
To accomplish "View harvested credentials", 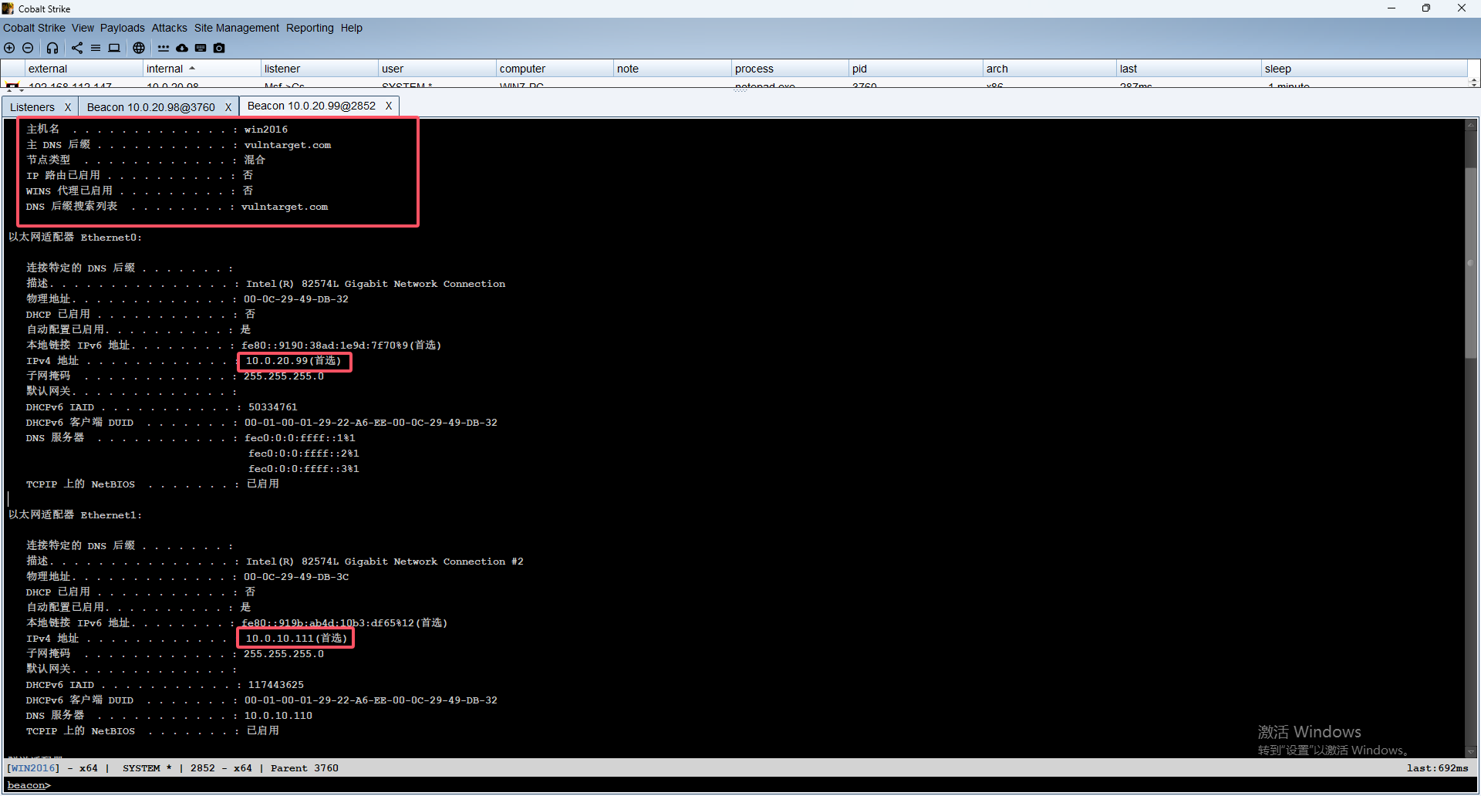I will point(164,48).
